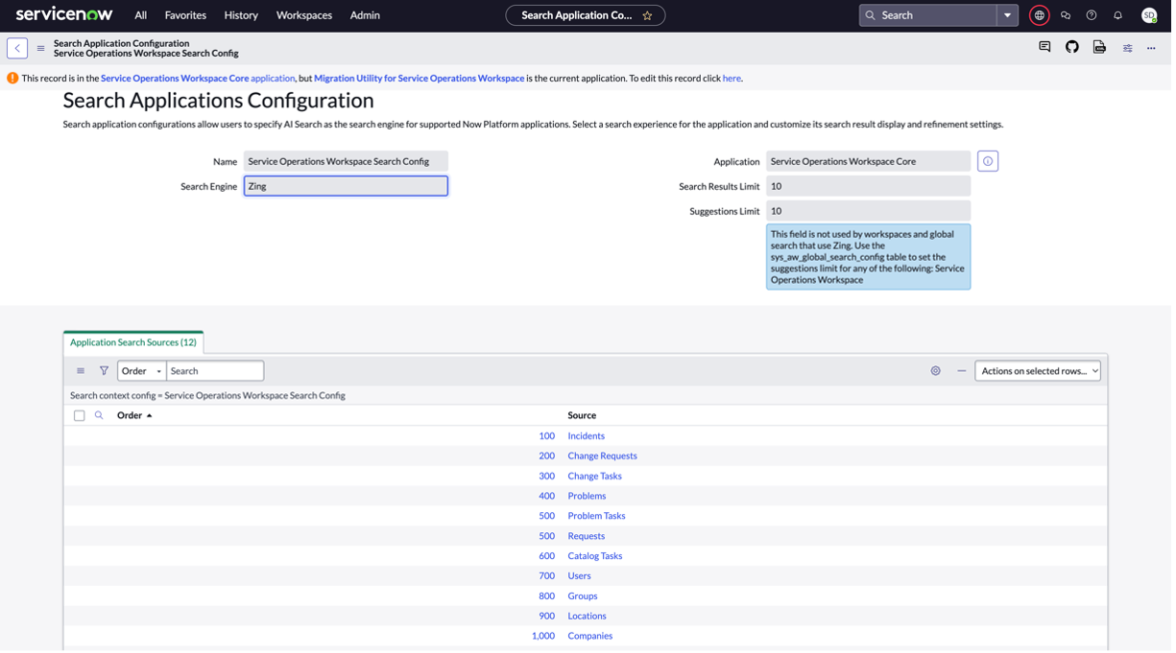Screen dimensions: 1176x653
Task: Open the chat sidebar icon
Action: [1069, 15]
